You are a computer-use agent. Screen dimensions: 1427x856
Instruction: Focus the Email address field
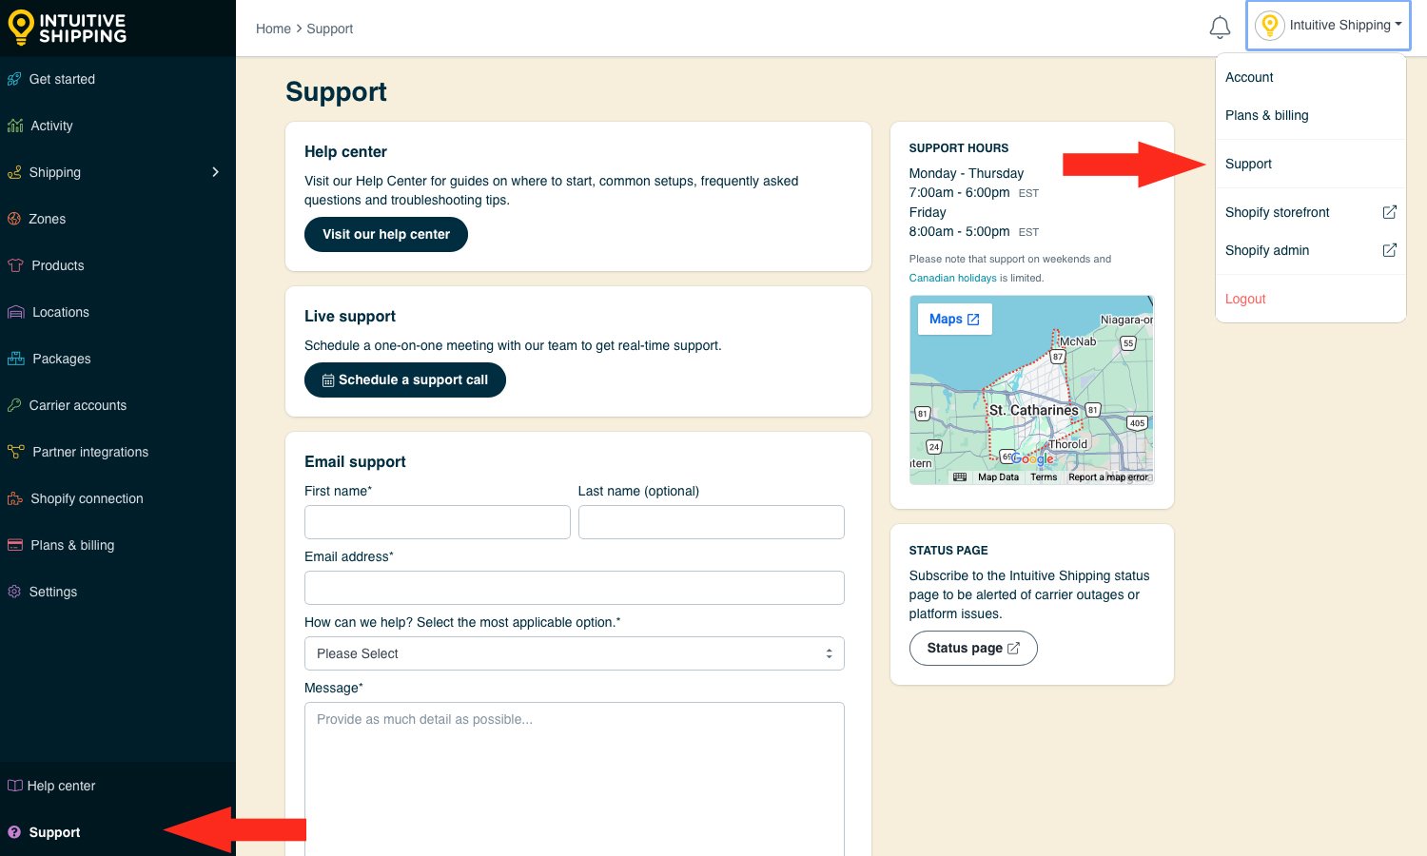575,588
